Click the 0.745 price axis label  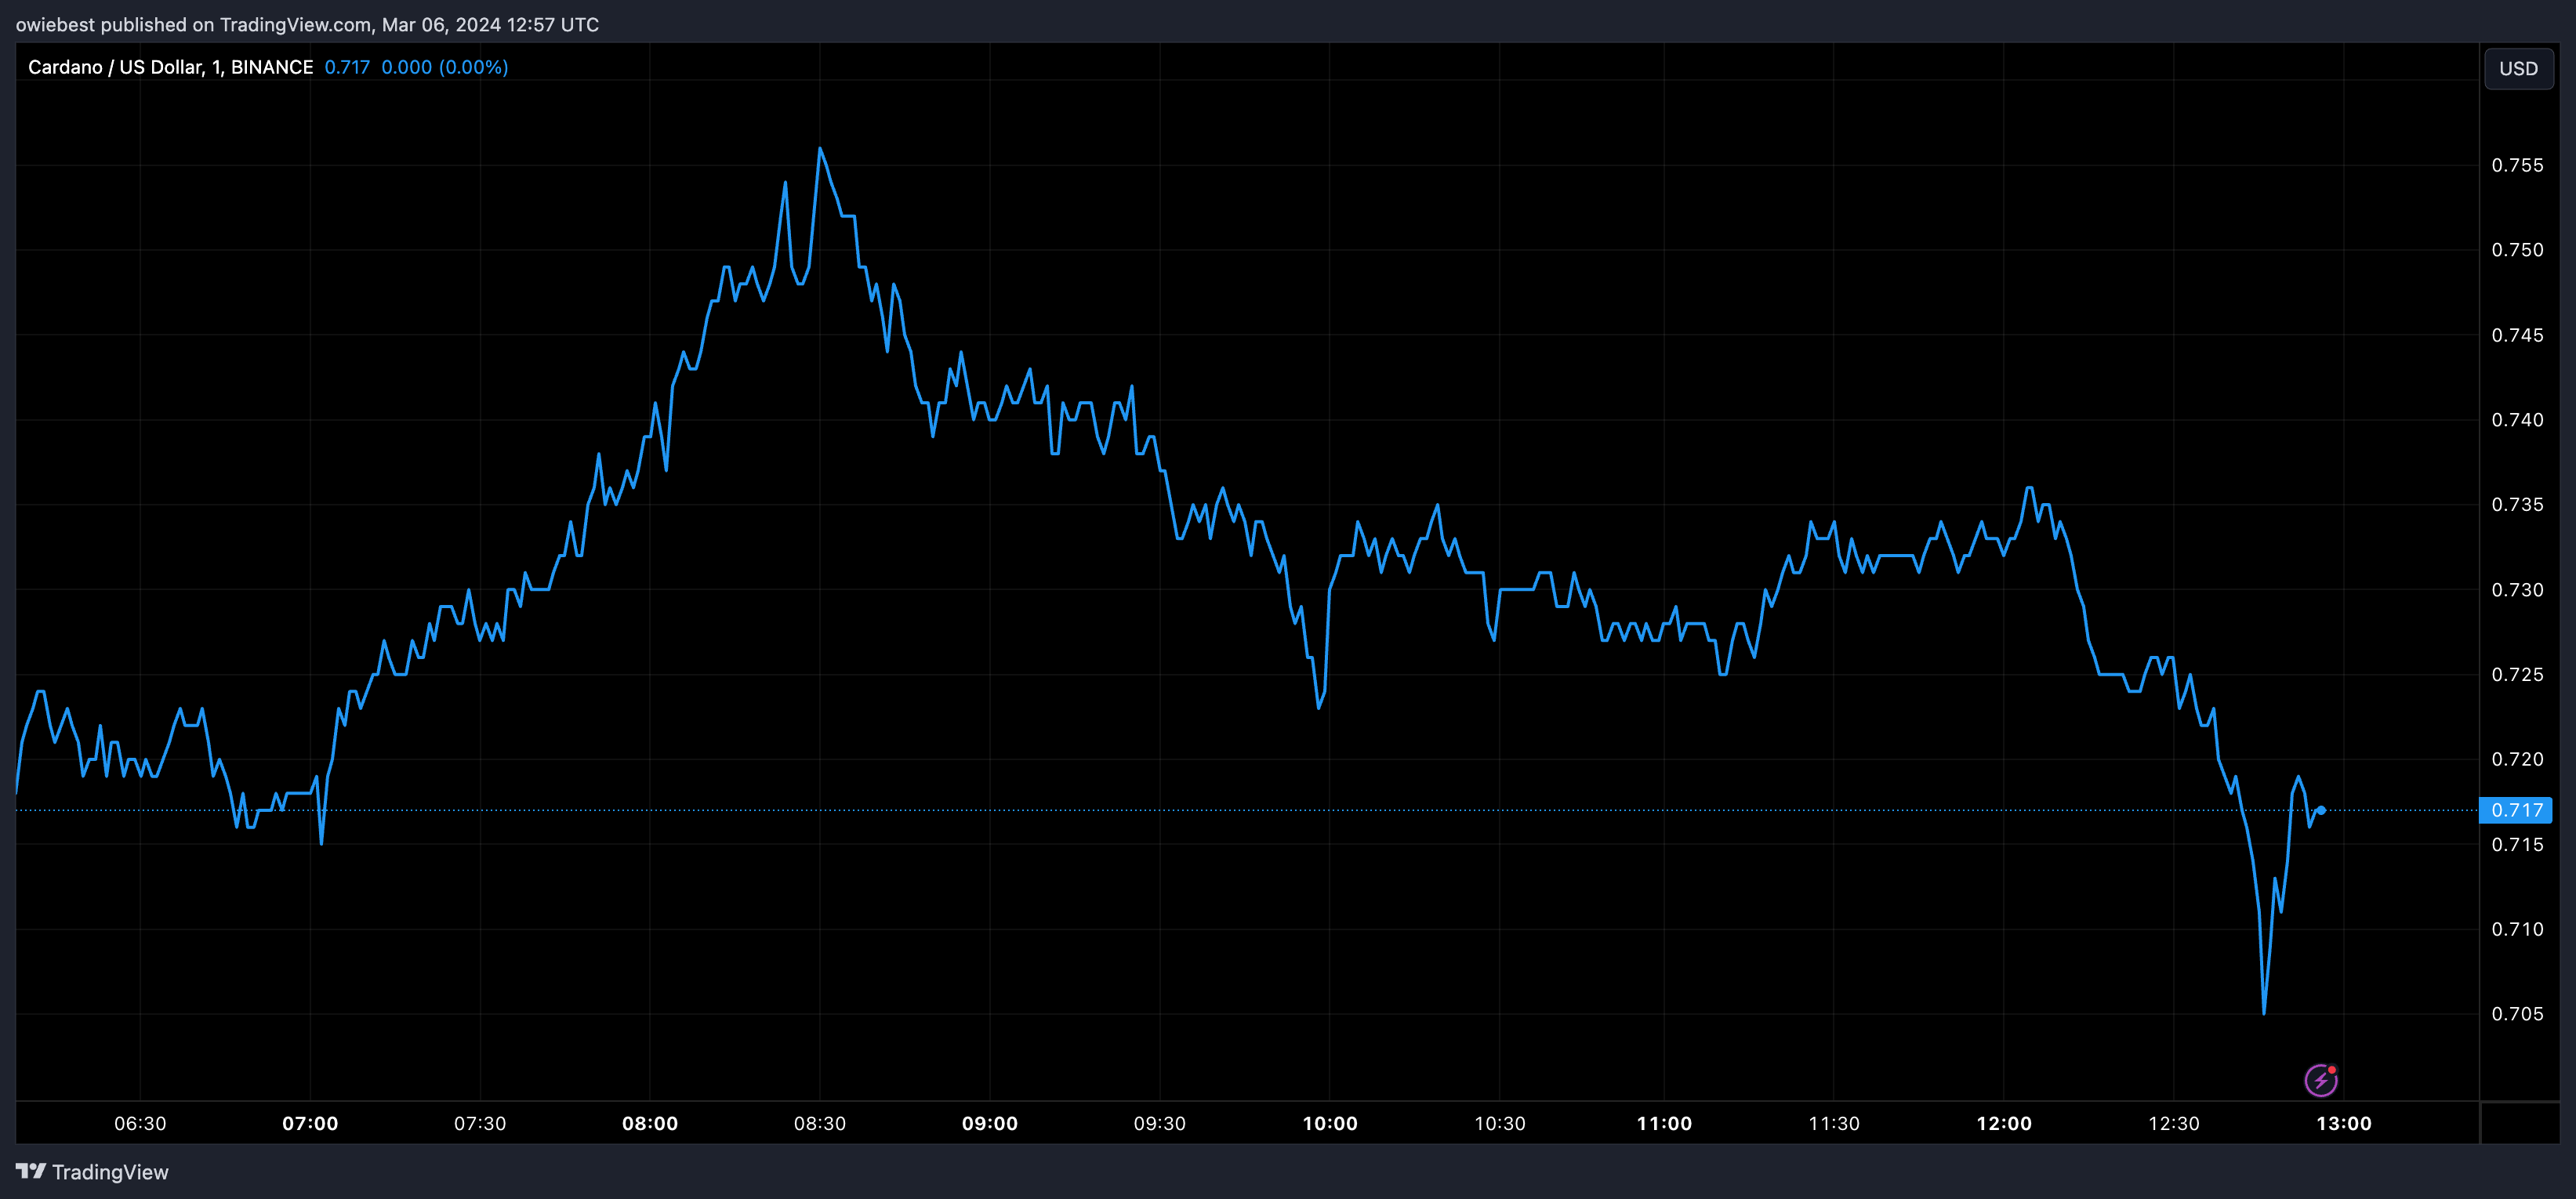coord(2517,335)
